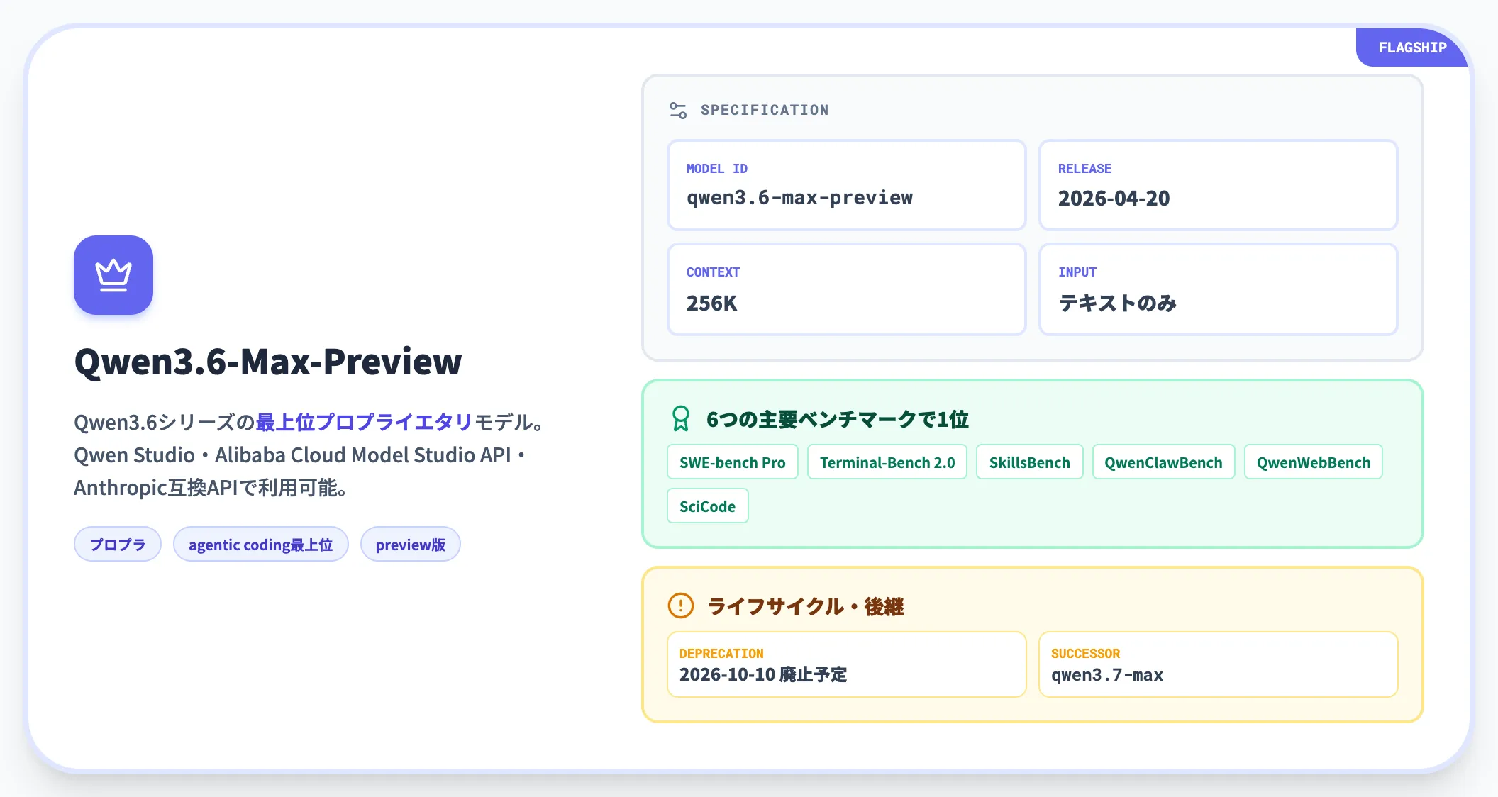The image size is (1498, 797).
Task: Click the purple crown icon
Action: pos(113,275)
